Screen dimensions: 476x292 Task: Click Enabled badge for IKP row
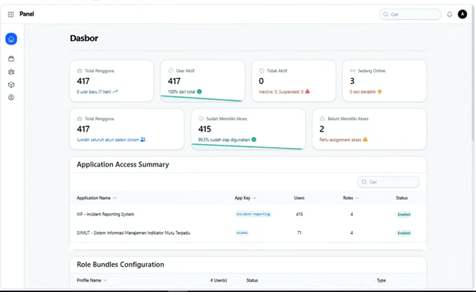click(404, 215)
